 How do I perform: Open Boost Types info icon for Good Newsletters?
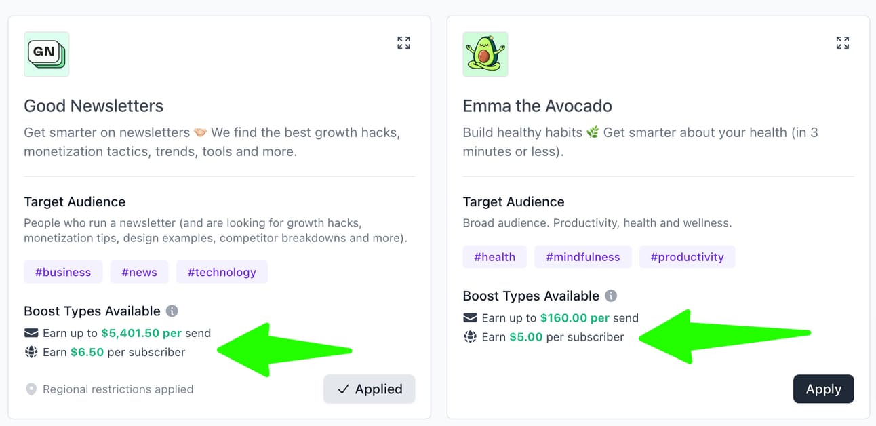click(172, 311)
